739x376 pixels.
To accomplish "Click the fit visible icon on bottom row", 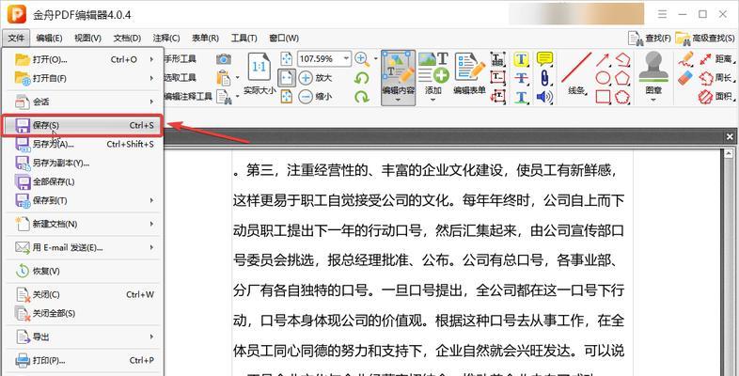I will 287,97.
